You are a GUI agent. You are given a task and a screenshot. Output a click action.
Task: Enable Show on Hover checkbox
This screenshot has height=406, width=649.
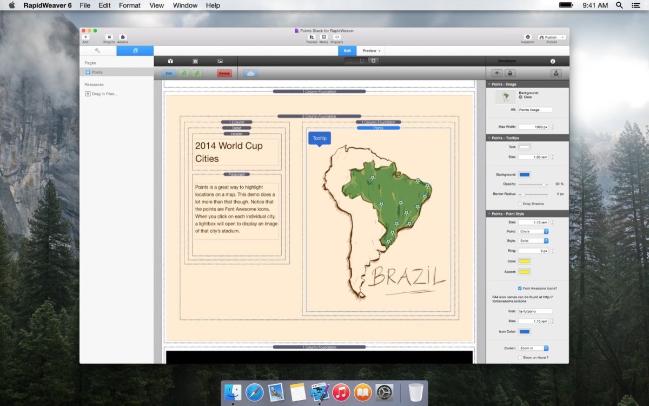520,358
